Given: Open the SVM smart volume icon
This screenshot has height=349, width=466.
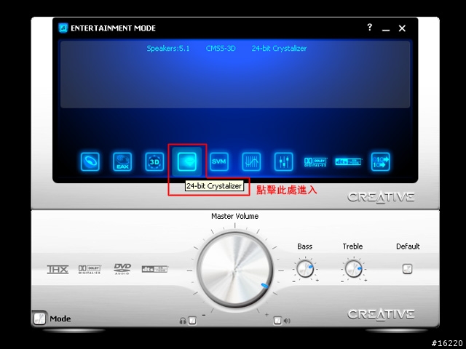Looking at the screenshot, I should 219,161.
